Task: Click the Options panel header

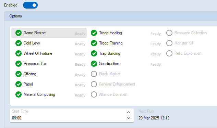Action: [111, 16]
